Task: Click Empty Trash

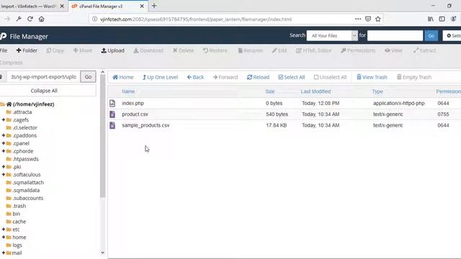Action: pyautogui.click(x=414, y=77)
